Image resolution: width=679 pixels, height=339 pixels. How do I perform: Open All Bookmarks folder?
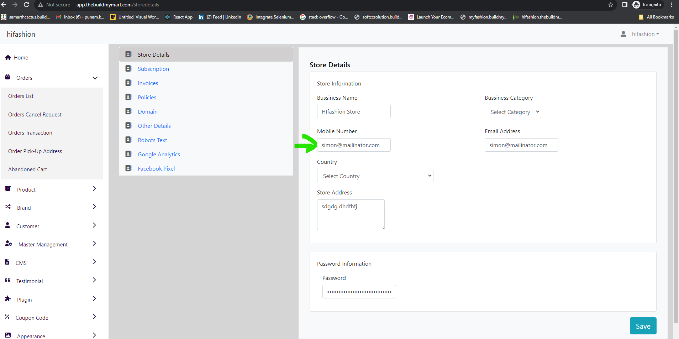click(x=656, y=17)
